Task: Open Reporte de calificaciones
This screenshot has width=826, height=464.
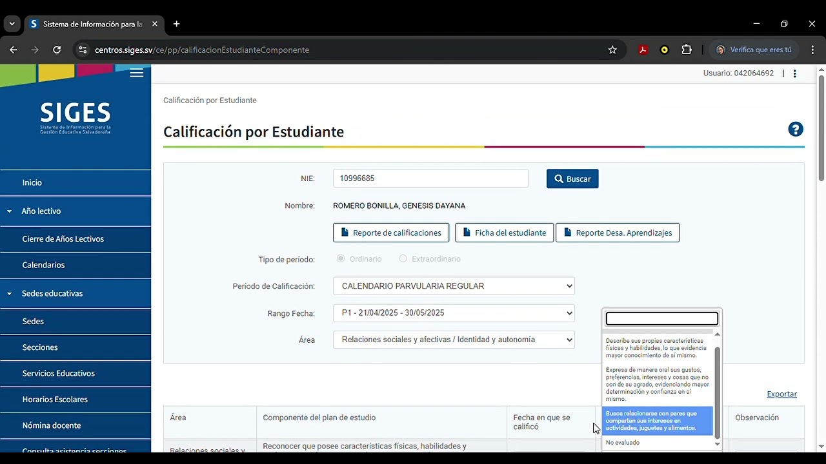Action: point(391,233)
